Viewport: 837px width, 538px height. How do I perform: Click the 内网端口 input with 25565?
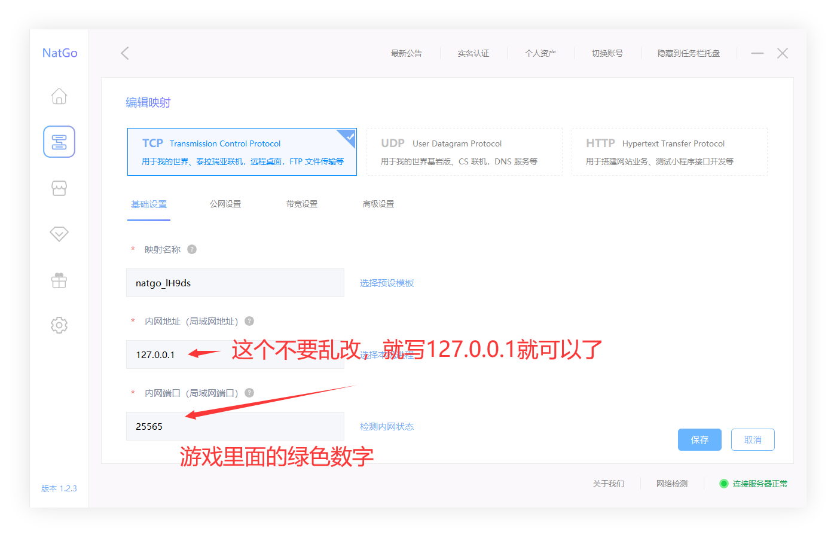pos(235,426)
